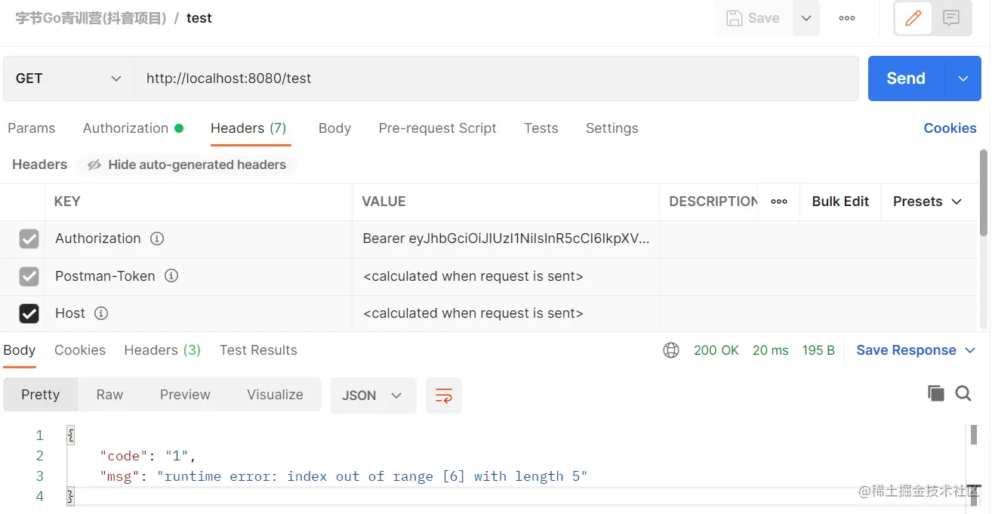The width and height of the screenshot is (995, 514).
Task: Click the runtime error message text
Action: 372,476
